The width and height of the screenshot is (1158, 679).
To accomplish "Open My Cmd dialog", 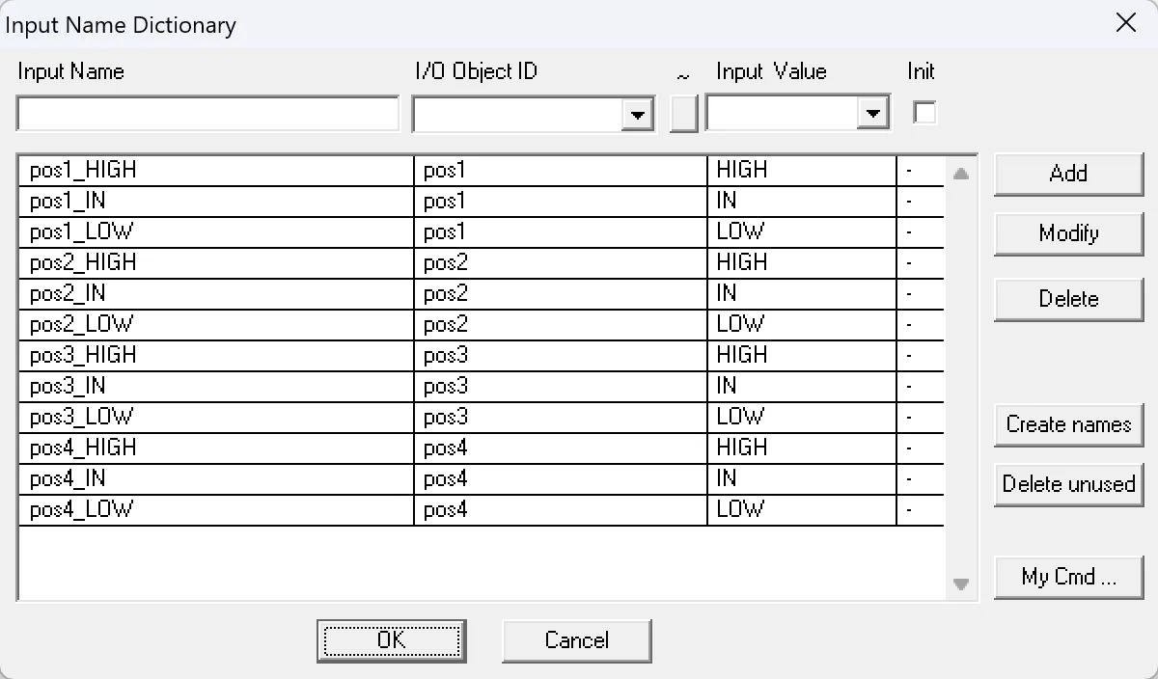I will [x=1068, y=577].
